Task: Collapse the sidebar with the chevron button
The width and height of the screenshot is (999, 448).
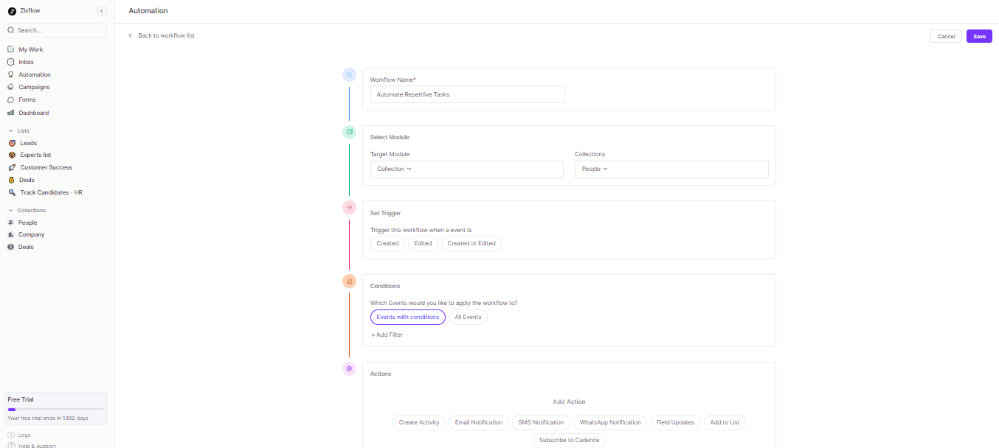Action: pyautogui.click(x=102, y=11)
